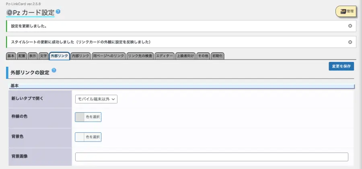Click the help icon next to 外部リンクの設定
This screenshot has width=362, height=169.
point(54,70)
